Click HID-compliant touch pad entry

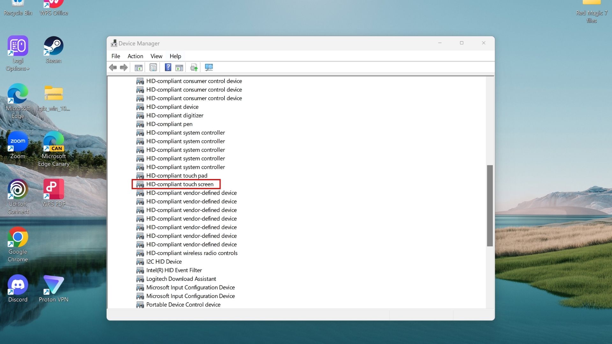click(177, 175)
